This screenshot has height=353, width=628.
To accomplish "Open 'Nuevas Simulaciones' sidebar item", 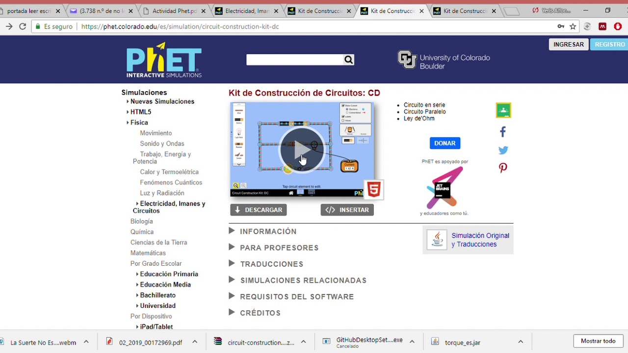I will pyautogui.click(x=162, y=101).
